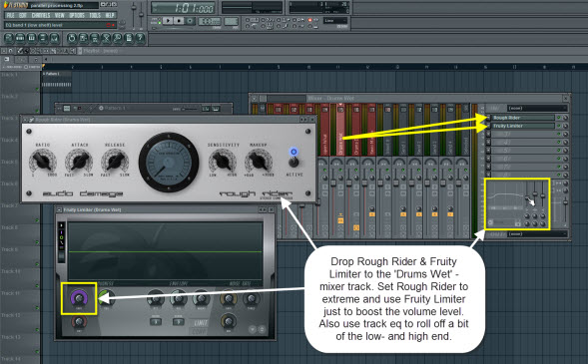Click the Fruity Limiter envelope Attack knob
Image resolution: width=588 pixels, height=364 pixels.
click(x=156, y=298)
